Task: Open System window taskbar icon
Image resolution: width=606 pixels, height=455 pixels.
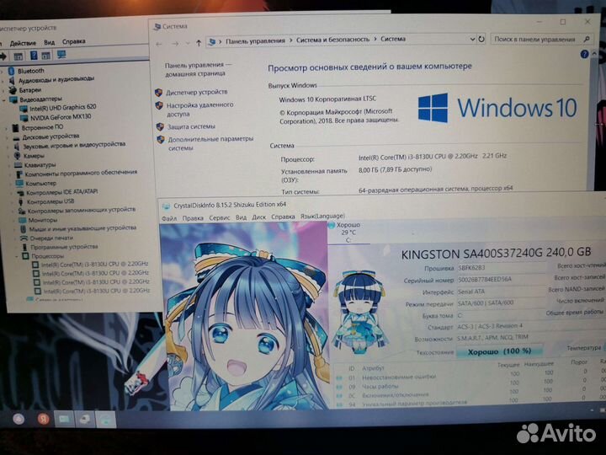Action: tap(64, 420)
